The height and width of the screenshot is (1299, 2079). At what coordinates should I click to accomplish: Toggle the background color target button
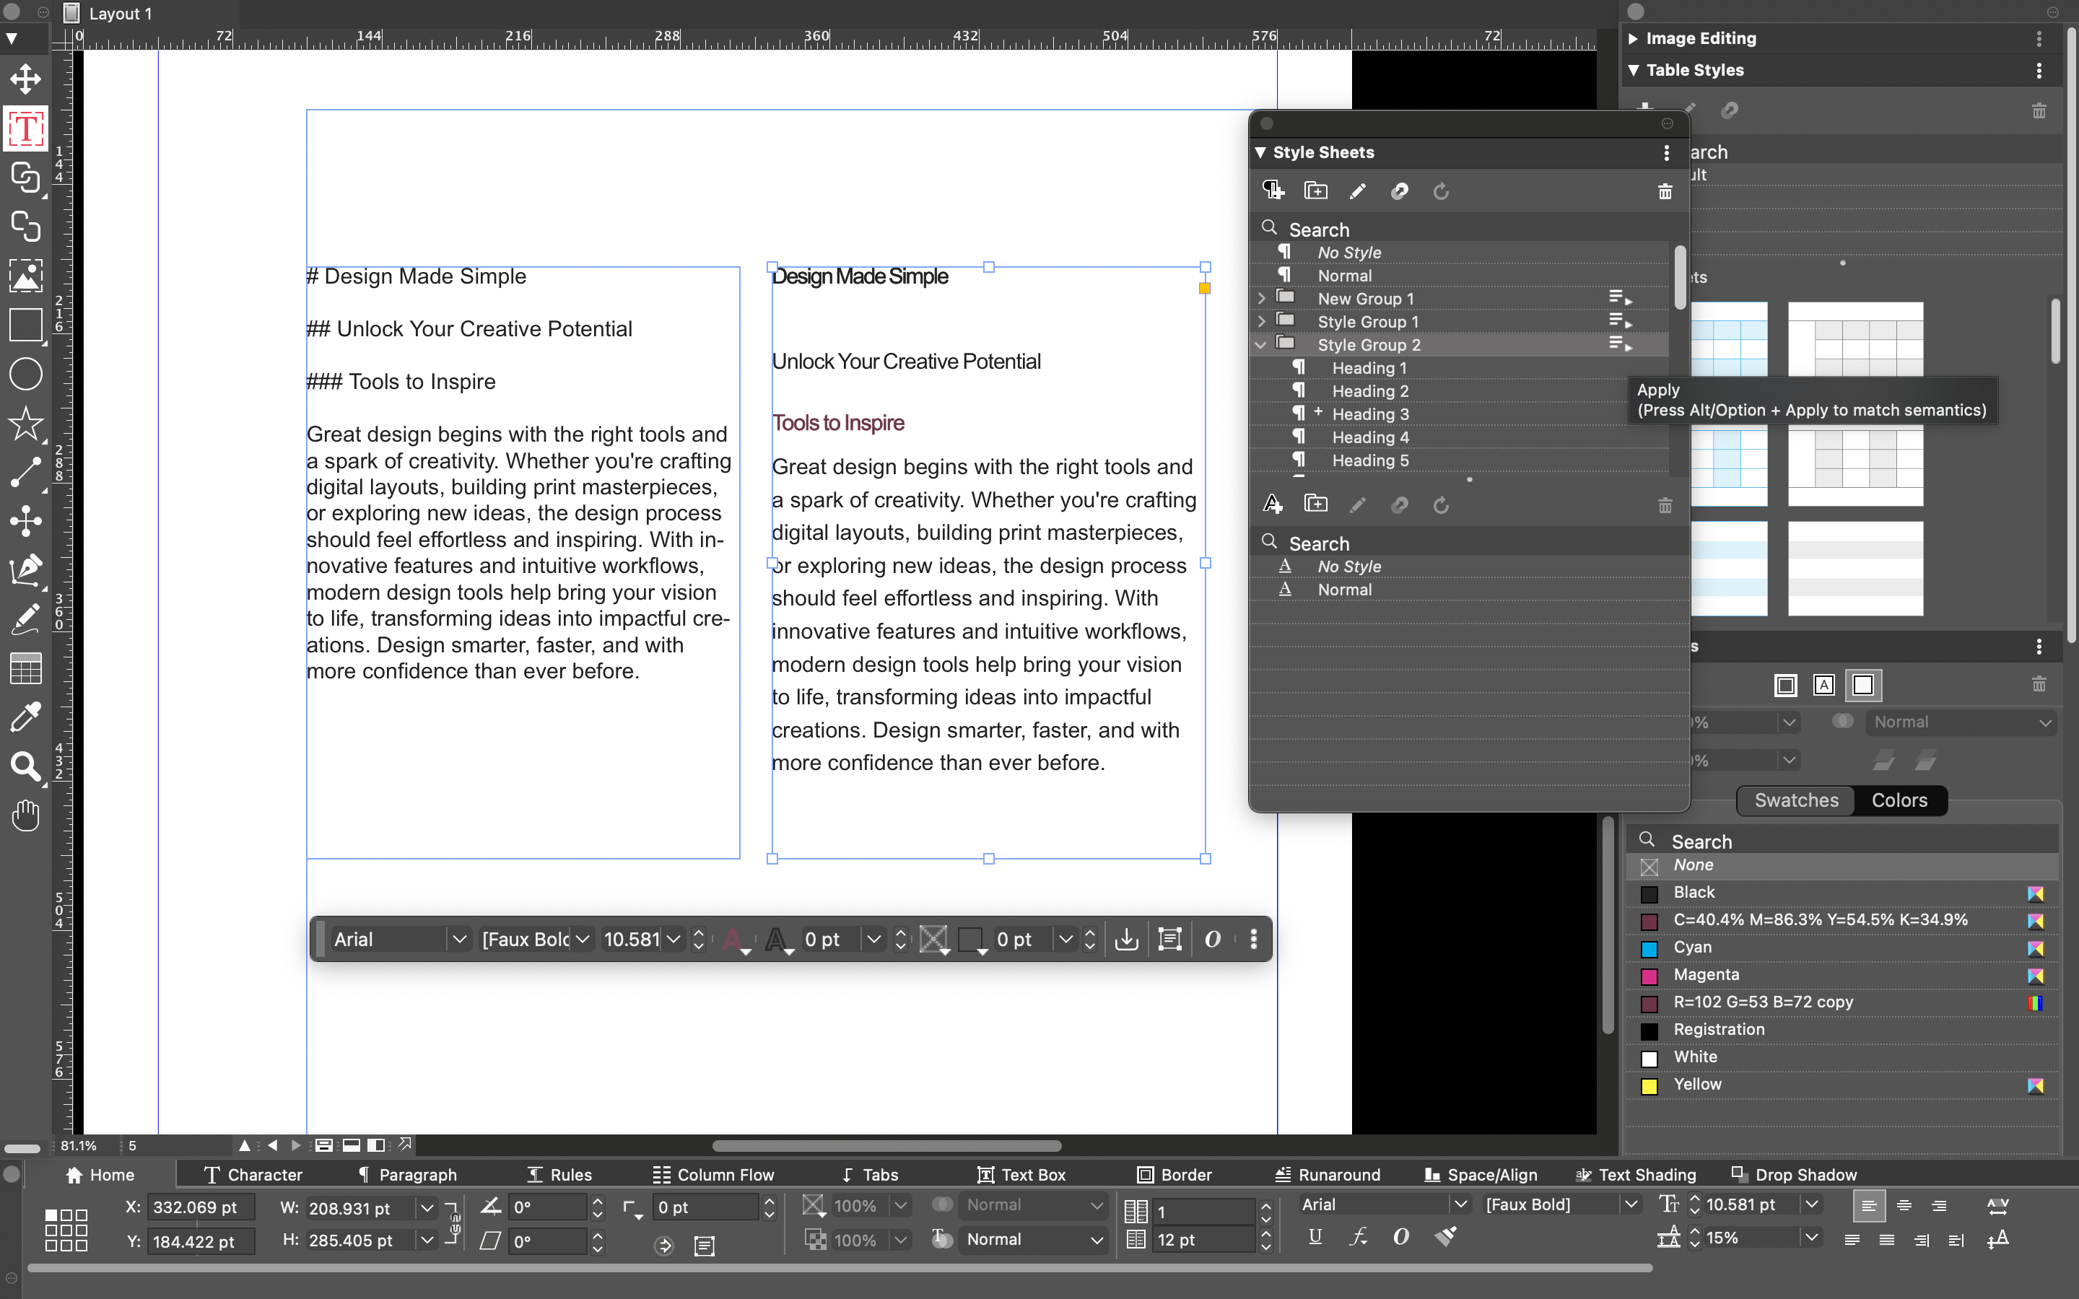[1863, 685]
